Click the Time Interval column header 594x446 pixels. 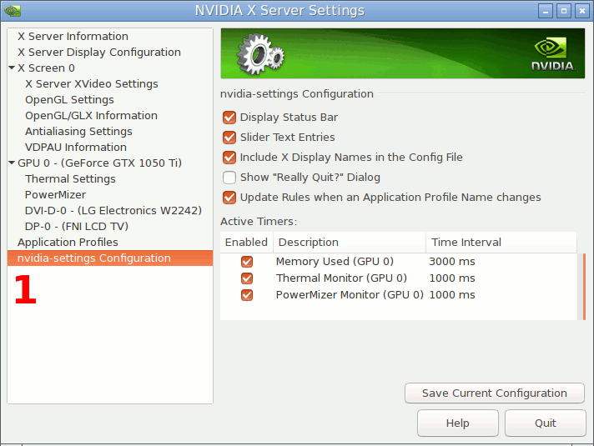[501, 243]
